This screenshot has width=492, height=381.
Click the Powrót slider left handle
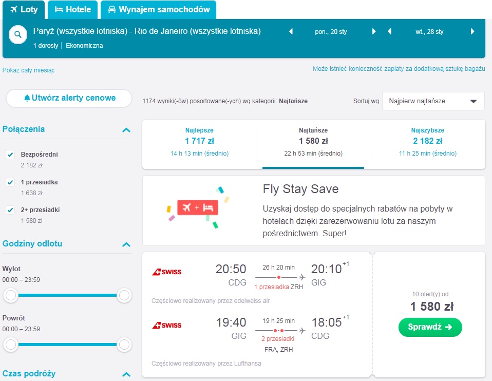point(11,345)
